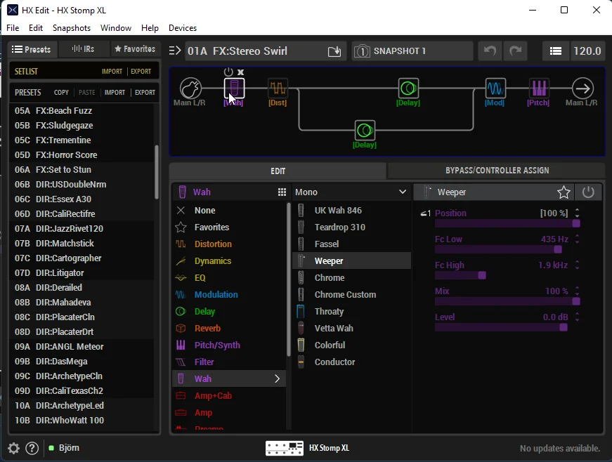Click the Main L/R output arrow icon
Viewport: 612px width, 462px height.
click(x=582, y=88)
